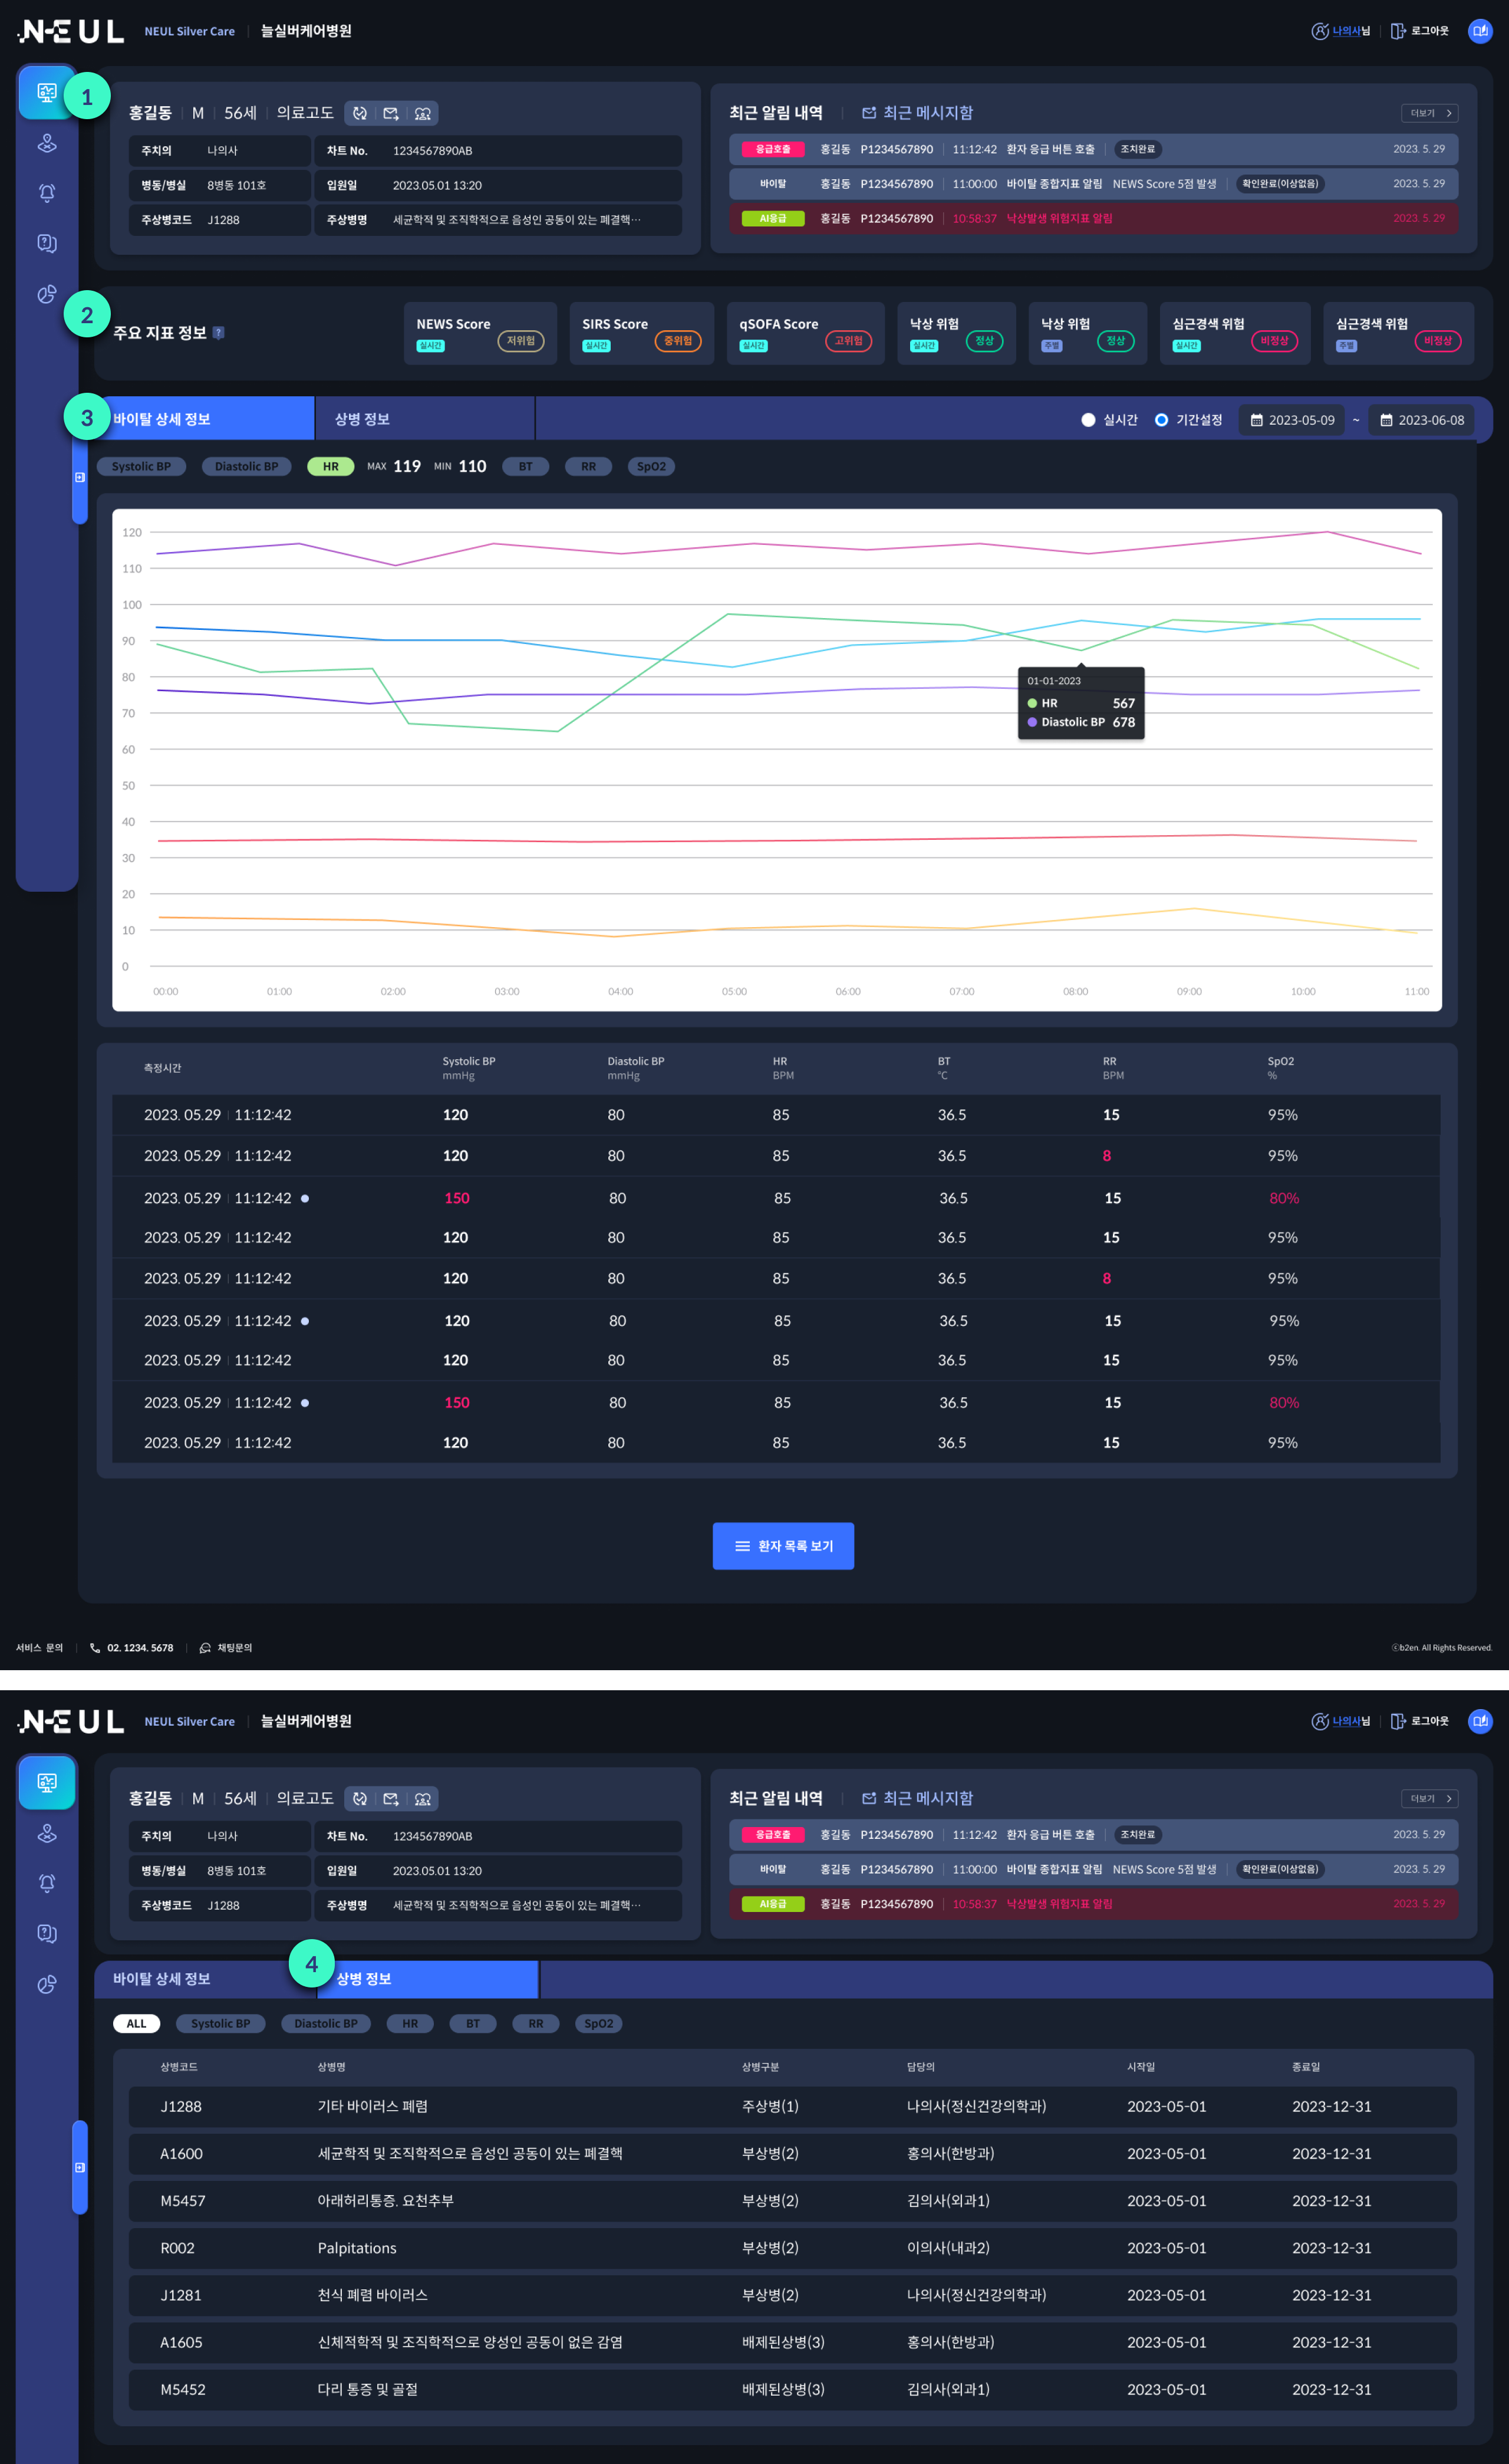Viewport: 1509px width, 2464px height.
Task: Switch to the 상병 정보 tab
Action: 362,419
